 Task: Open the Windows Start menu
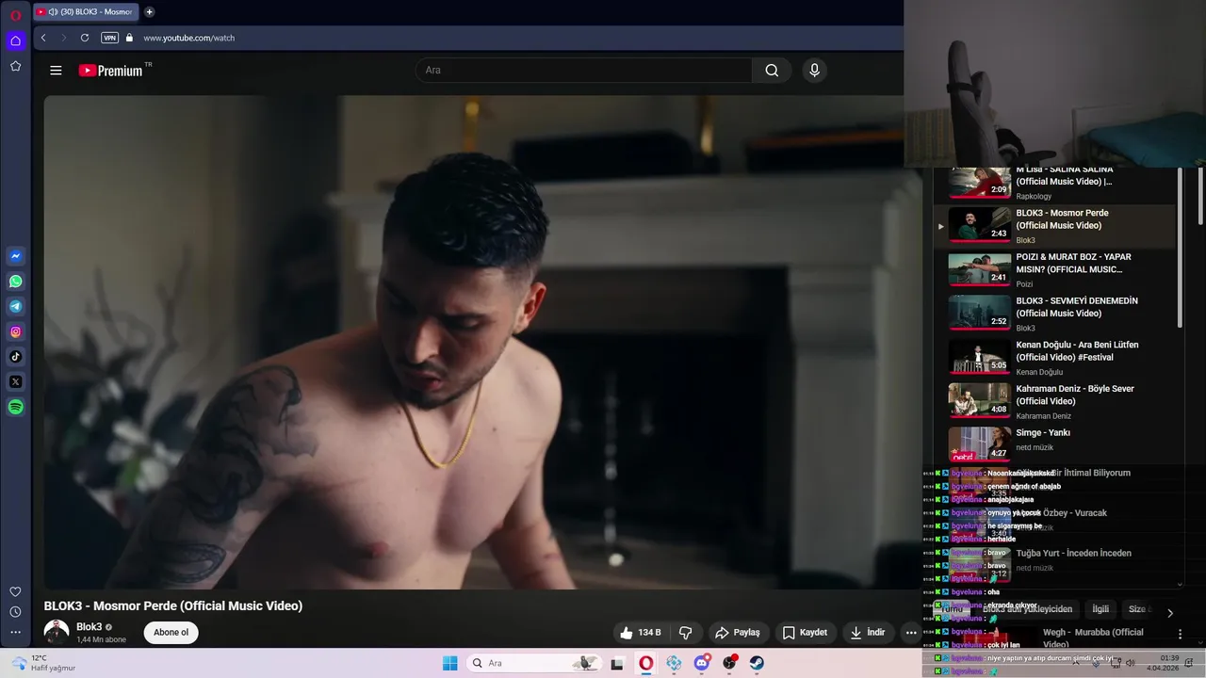click(450, 663)
